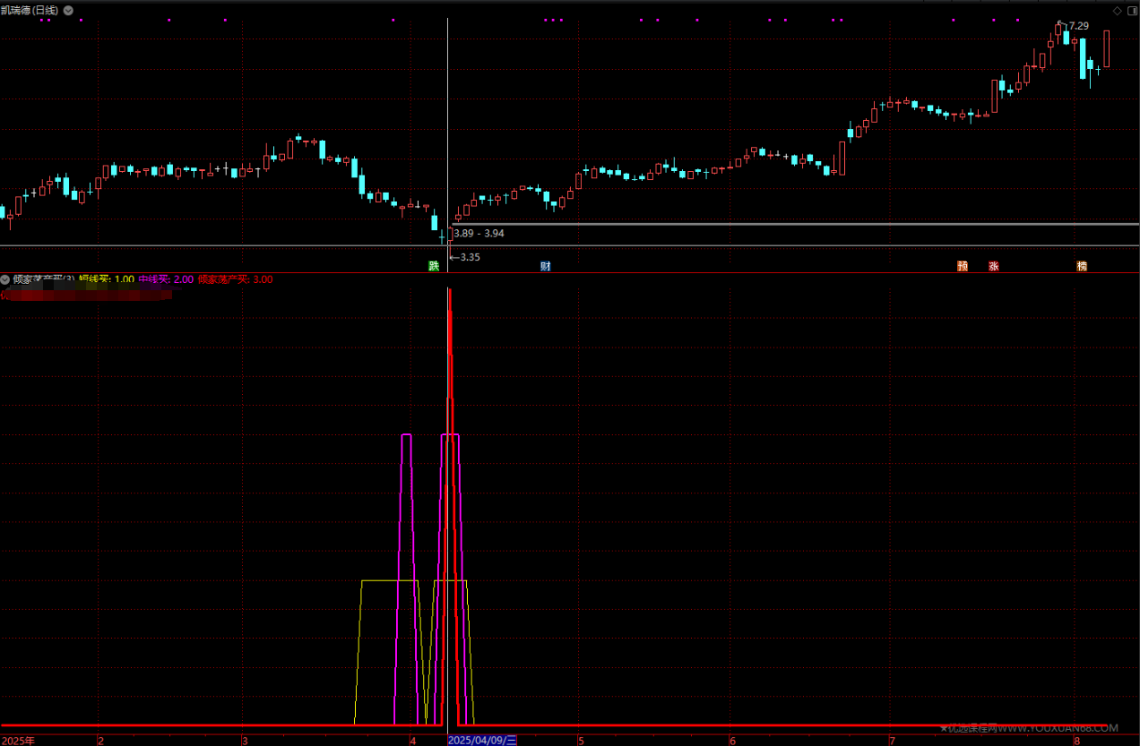Click the 2025年 year label on axis
1140x746 pixels.
[x=18, y=741]
